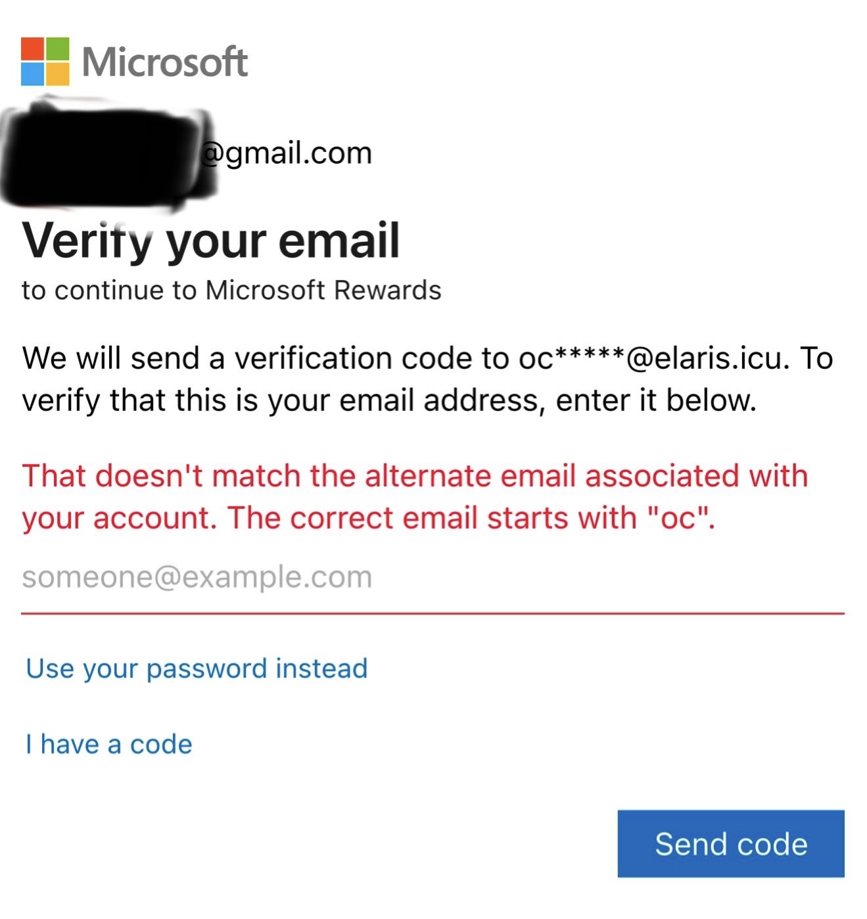The image size is (867, 919).
Task: Click the gray Microsoft wordmark text
Action: pos(164,62)
